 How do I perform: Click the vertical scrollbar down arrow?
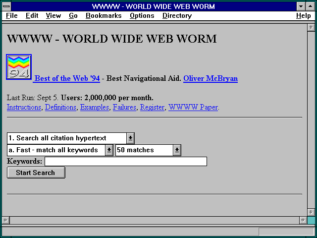coord(311,212)
